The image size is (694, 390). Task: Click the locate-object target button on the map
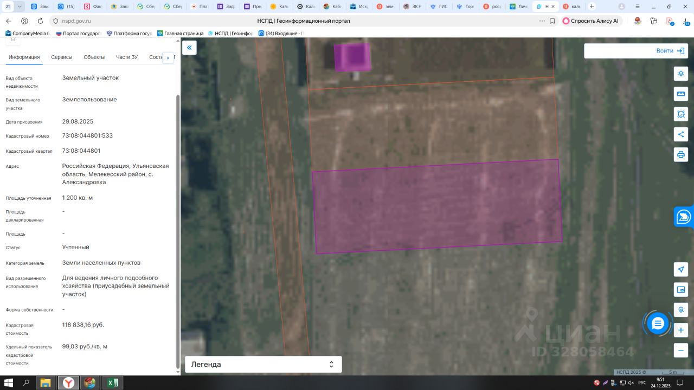click(x=681, y=310)
